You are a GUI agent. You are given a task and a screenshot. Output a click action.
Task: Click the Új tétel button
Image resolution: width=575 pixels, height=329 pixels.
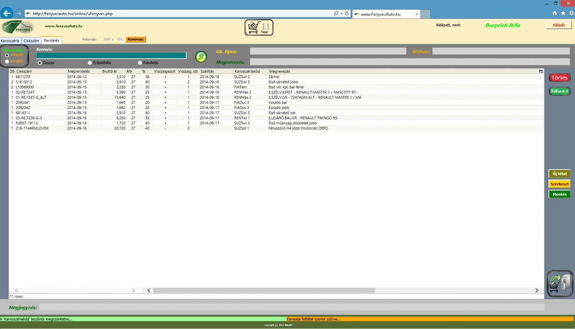tap(559, 174)
